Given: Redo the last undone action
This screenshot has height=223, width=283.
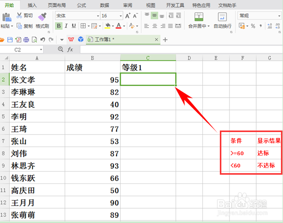Looking at the screenshot, I should click(51, 40).
